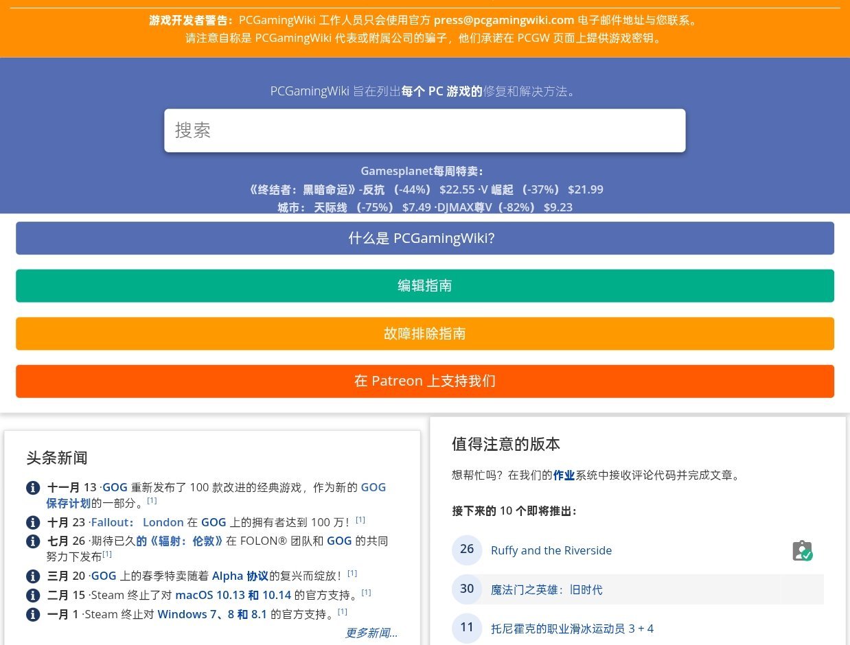Open the 故障排除指南 button

coord(425,333)
